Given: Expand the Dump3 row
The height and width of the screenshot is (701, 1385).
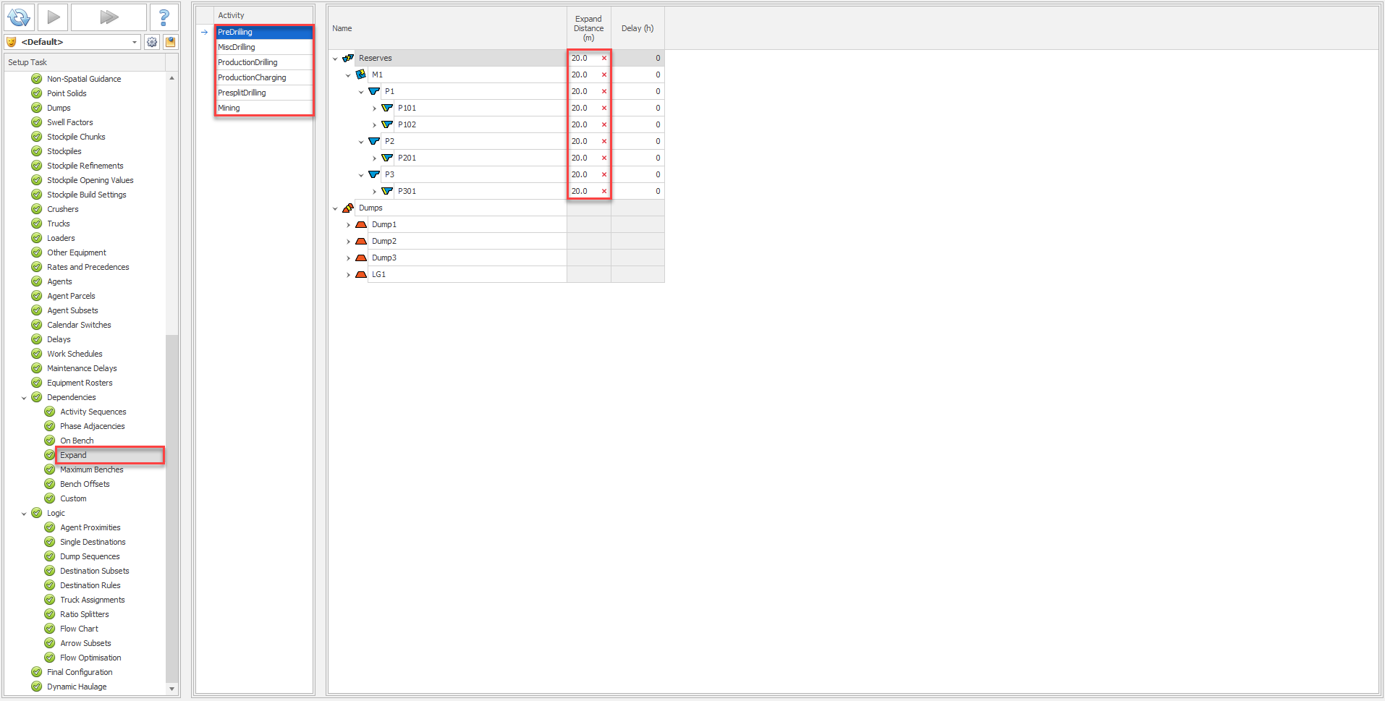Looking at the screenshot, I should point(348,258).
